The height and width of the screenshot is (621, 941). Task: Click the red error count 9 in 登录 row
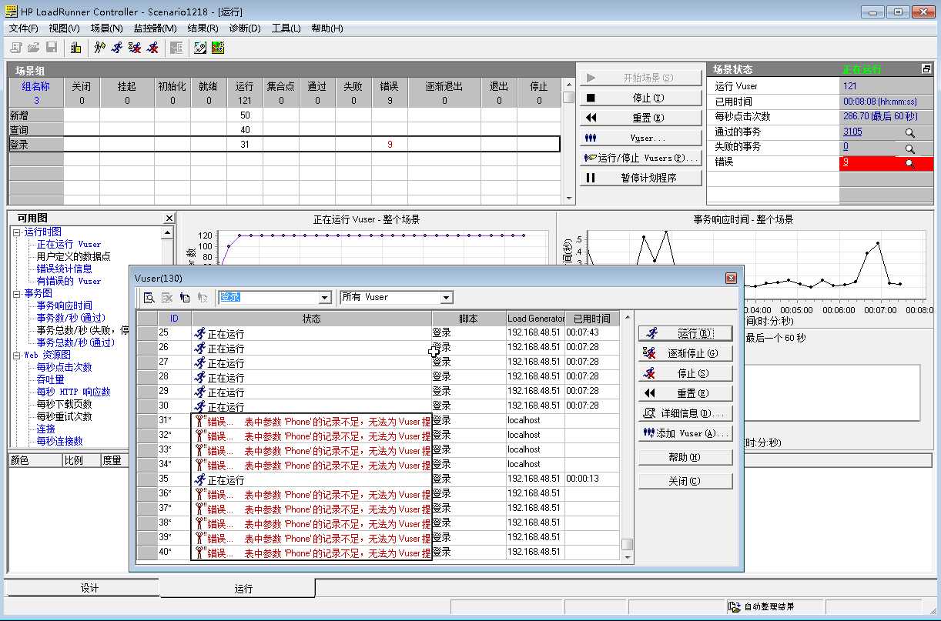[390, 145]
